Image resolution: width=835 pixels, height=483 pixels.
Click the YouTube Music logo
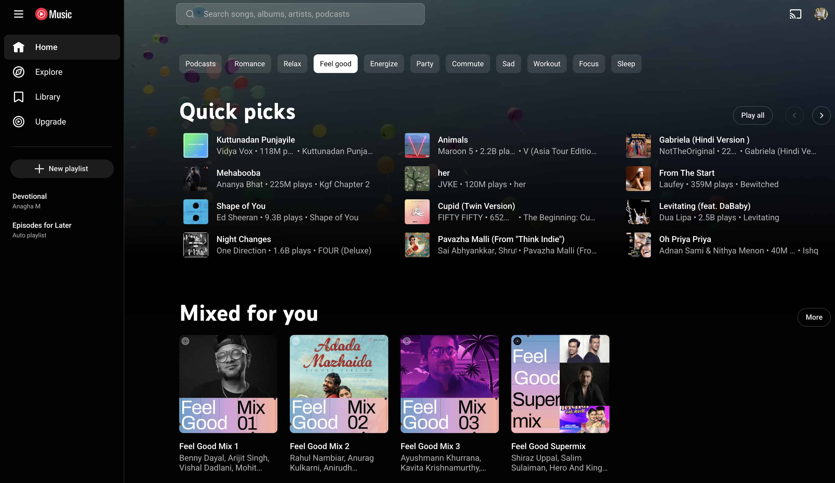tap(53, 14)
